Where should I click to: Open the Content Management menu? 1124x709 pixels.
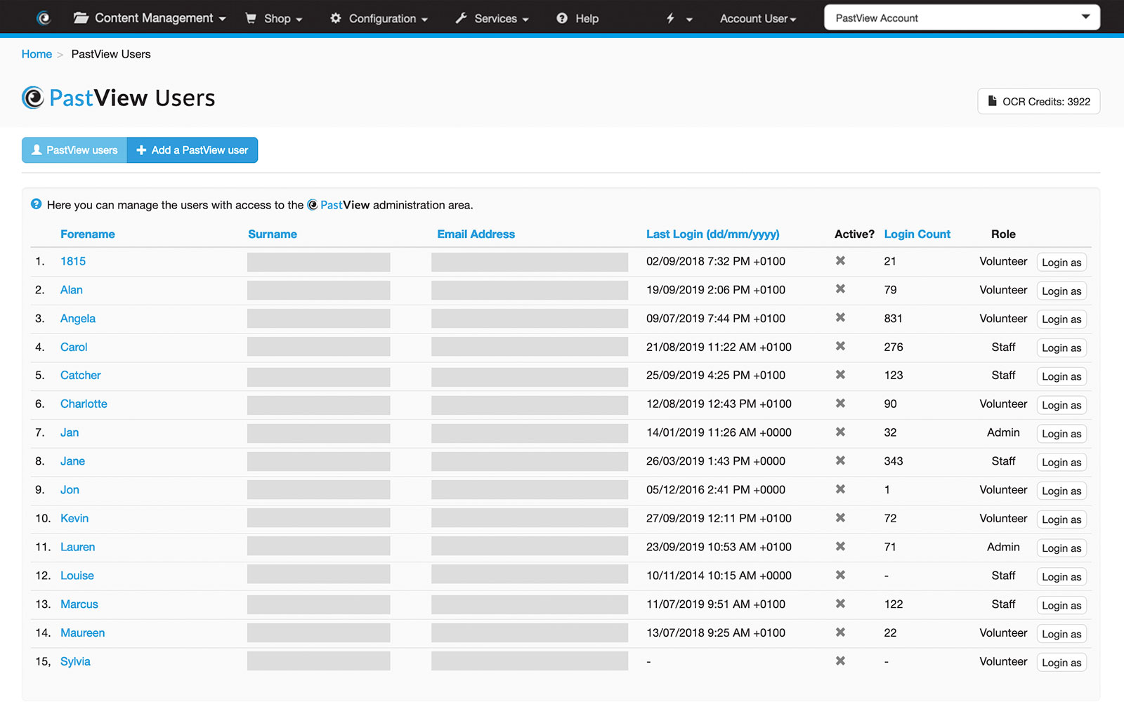150,18
